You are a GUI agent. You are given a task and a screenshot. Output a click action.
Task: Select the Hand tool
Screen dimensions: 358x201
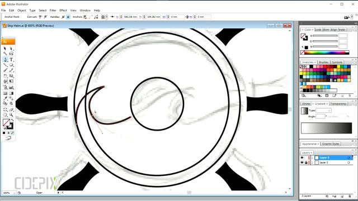coord(5,115)
